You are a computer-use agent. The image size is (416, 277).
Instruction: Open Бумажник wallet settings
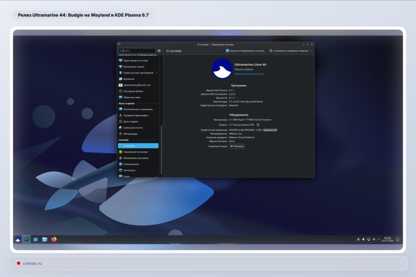[x=138, y=79]
